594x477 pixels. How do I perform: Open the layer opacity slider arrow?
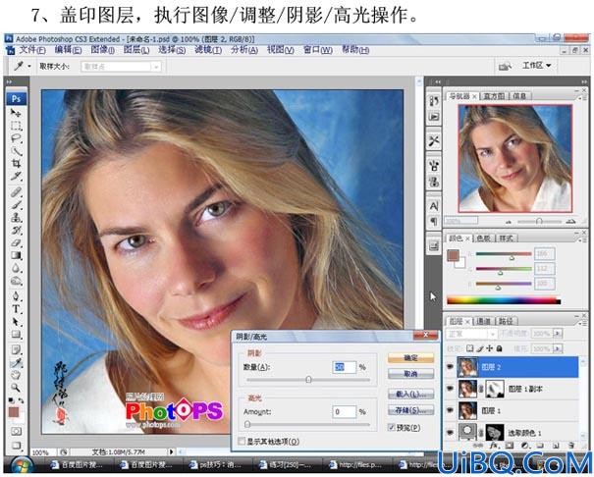pos(558,334)
